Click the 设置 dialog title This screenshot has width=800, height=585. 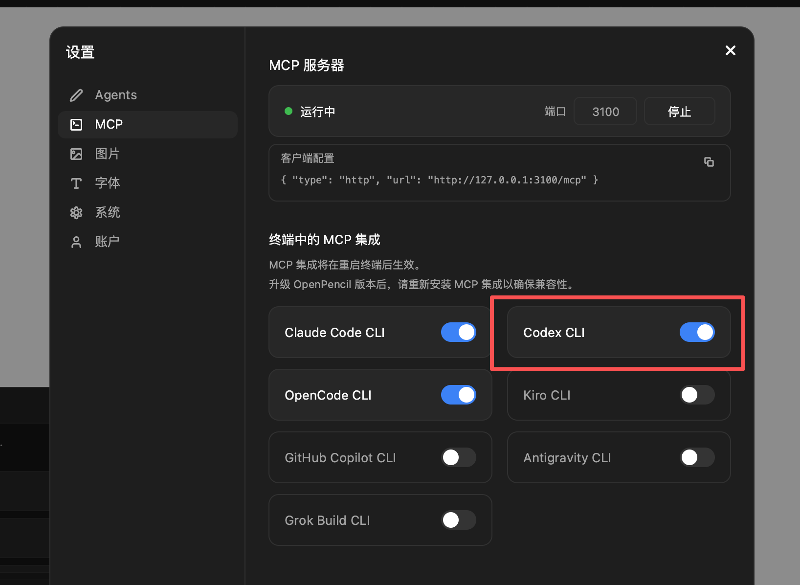coord(80,52)
